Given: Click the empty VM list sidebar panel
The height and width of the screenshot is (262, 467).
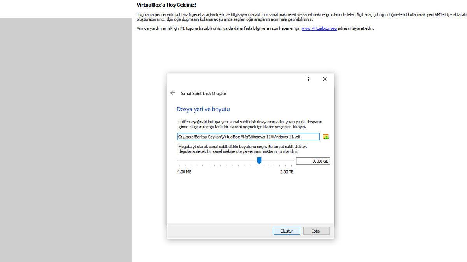Looking at the screenshot, I should tap(66, 140).
